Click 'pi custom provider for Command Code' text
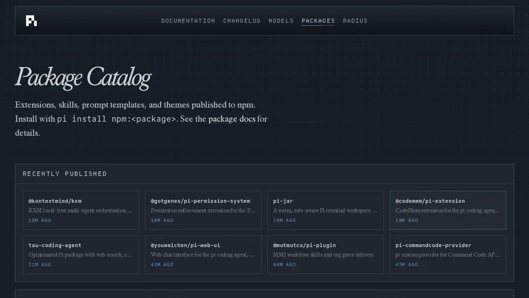Image resolution: width=529 pixels, height=298 pixels. click(448, 255)
